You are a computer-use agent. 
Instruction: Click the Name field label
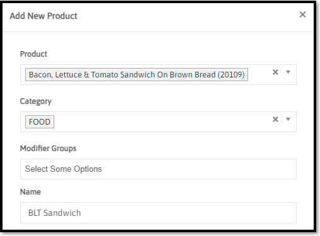[30, 192]
